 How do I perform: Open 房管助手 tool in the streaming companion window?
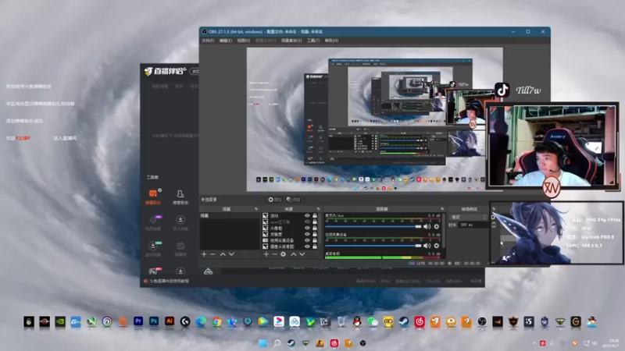pyautogui.click(x=180, y=197)
